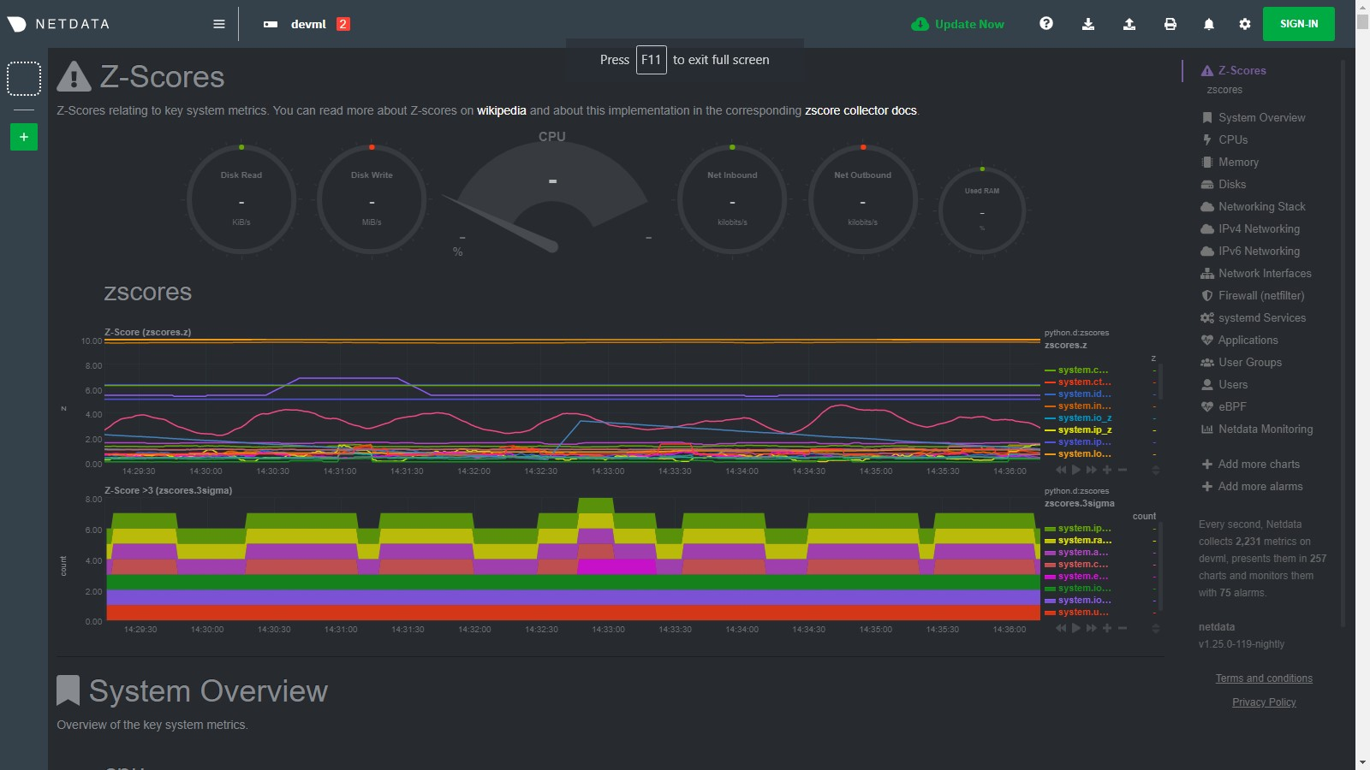Open Privacy Policy link
The width and height of the screenshot is (1370, 770).
click(1264, 702)
